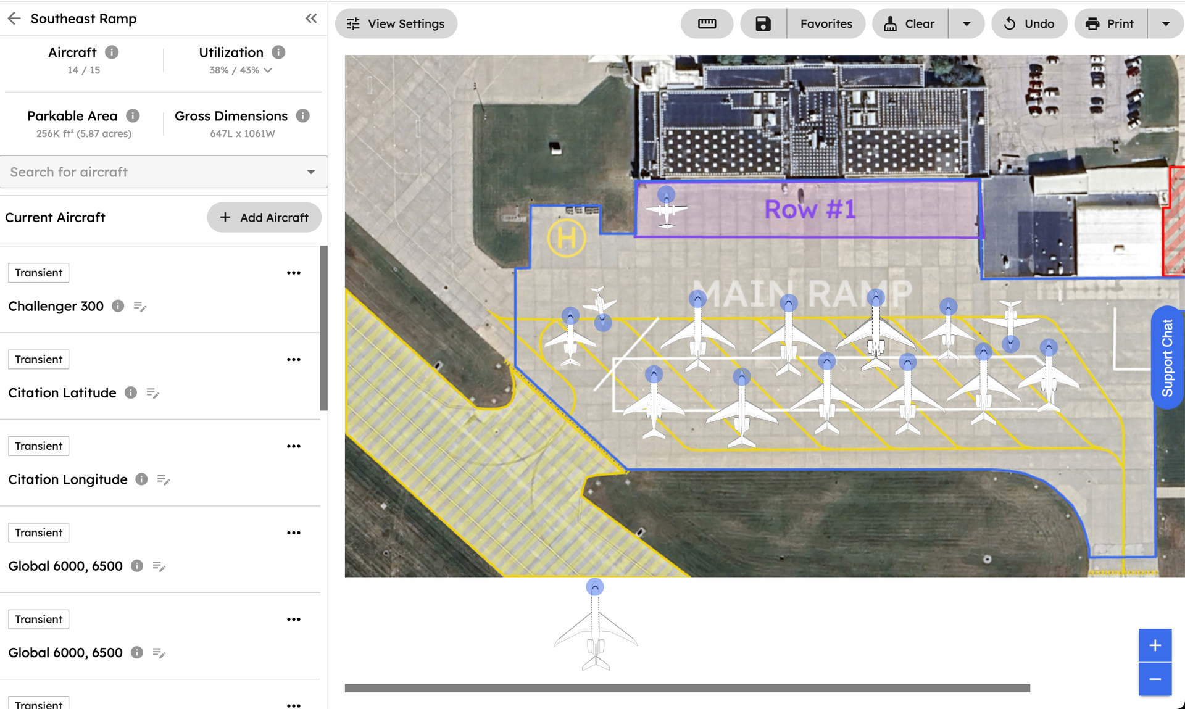Open Utilization info icon
Screen dimensions: 1185x709
(x=278, y=52)
